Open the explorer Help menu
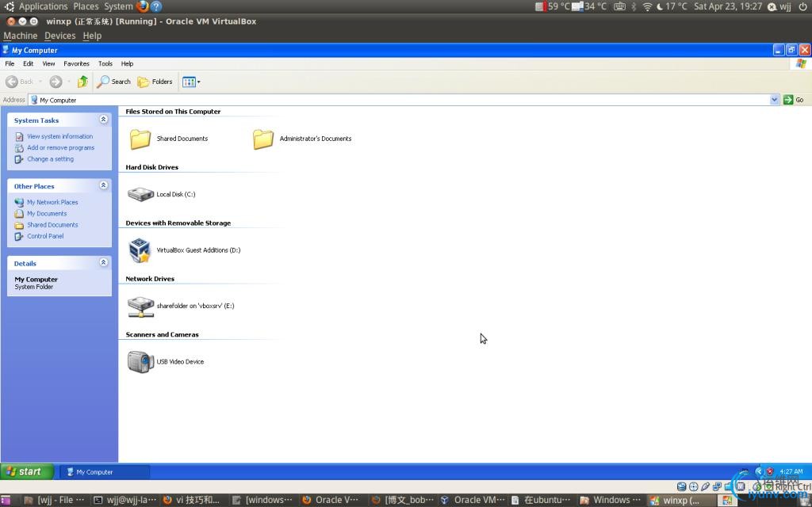 point(127,63)
